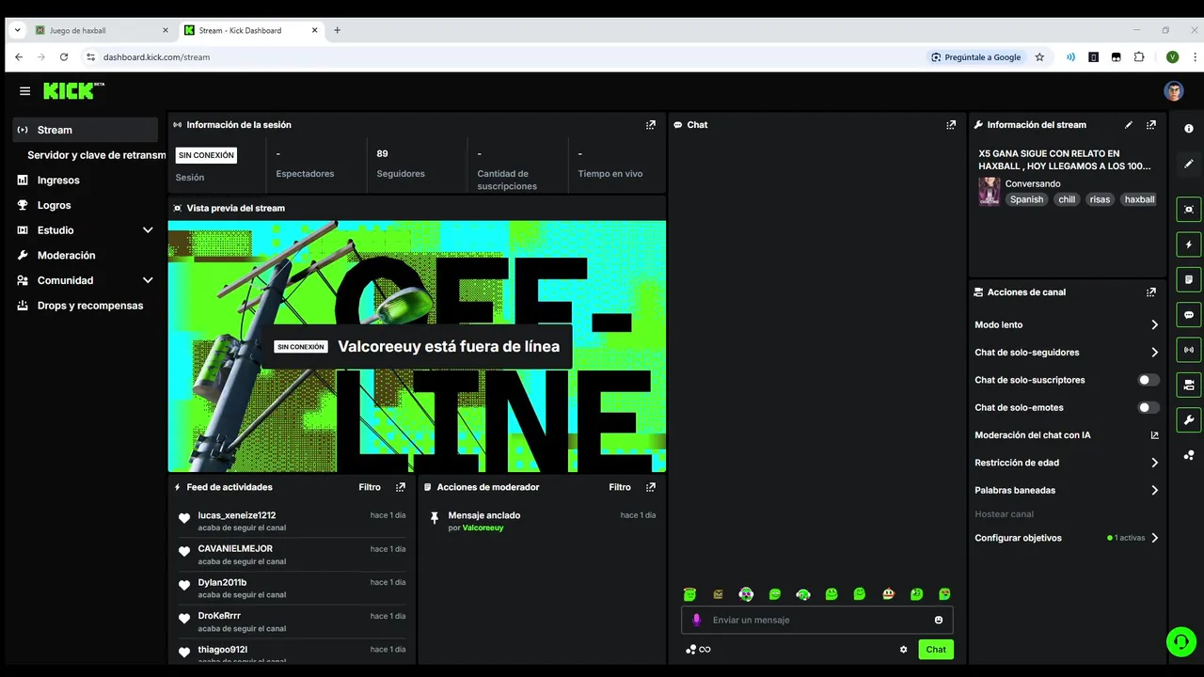Click the Valcoreeuy link under Mensaje anclado
The image size is (1204, 677).
coord(483,528)
